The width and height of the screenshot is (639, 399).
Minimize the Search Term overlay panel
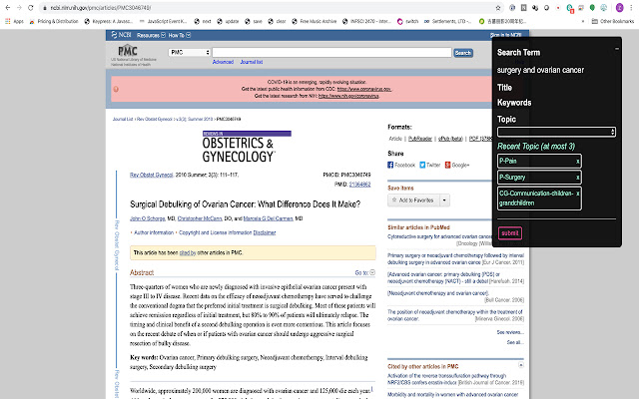coord(617,49)
